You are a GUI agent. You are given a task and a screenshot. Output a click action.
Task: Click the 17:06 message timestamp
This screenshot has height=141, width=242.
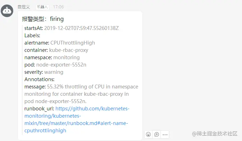coord(58,7)
